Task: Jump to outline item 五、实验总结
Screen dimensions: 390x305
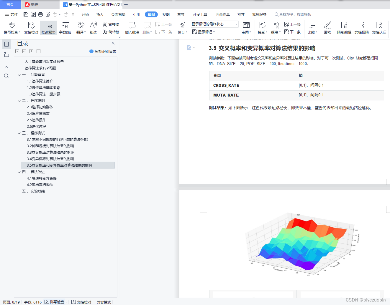Action: pos(33,191)
